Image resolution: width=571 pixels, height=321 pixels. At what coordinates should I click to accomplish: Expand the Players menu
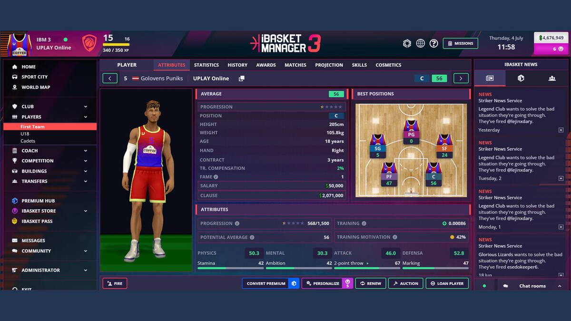(x=50, y=117)
